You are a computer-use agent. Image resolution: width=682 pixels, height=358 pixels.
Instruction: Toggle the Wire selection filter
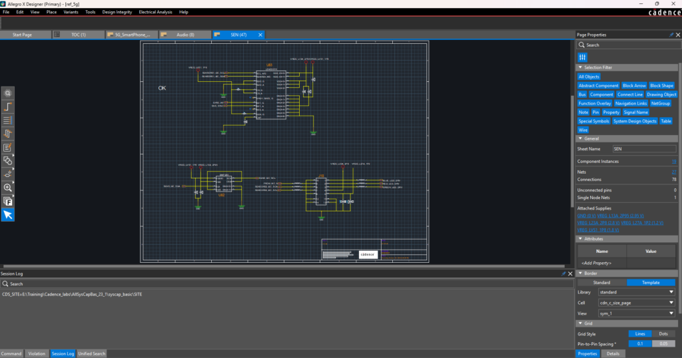click(583, 130)
